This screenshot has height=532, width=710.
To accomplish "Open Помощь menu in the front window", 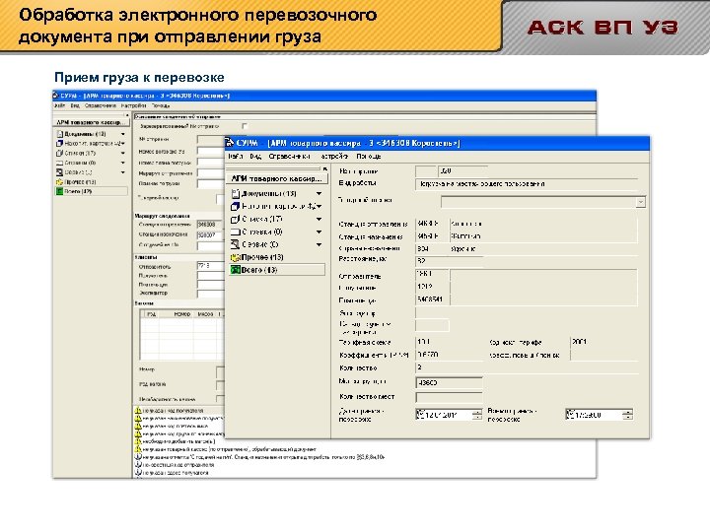I will [368, 156].
